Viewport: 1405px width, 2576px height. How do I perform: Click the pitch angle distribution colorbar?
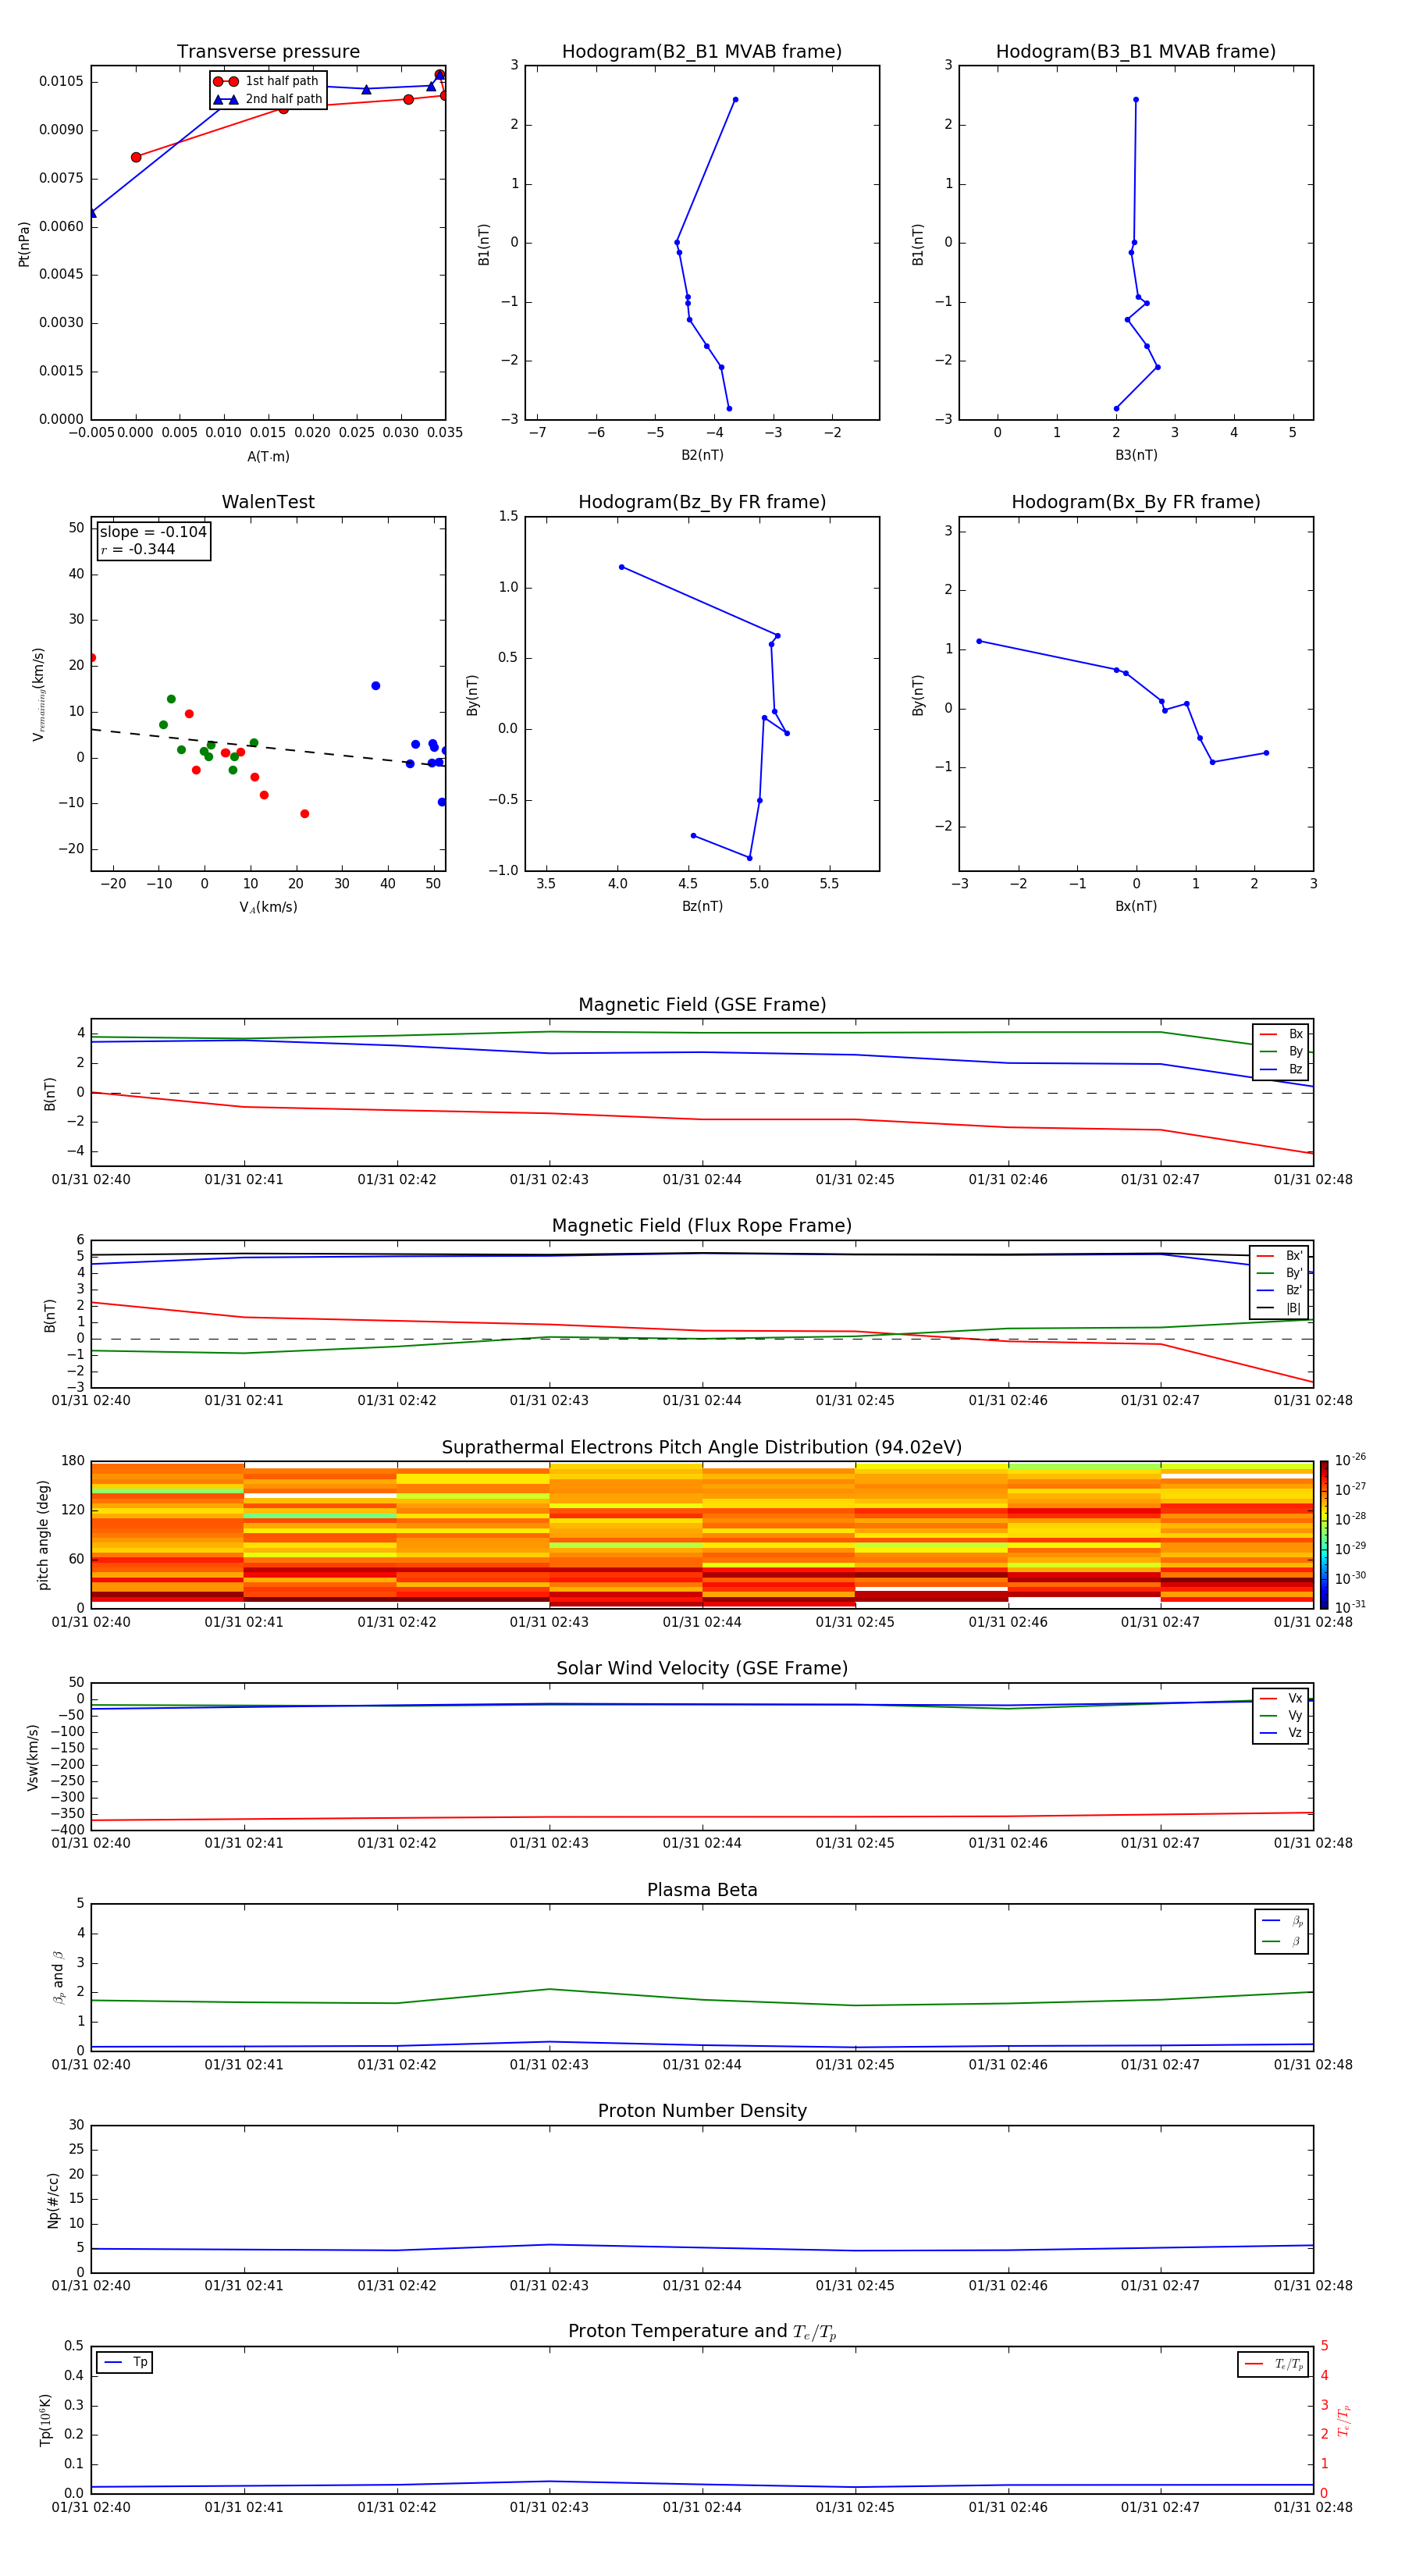pyautogui.click(x=1324, y=1534)
